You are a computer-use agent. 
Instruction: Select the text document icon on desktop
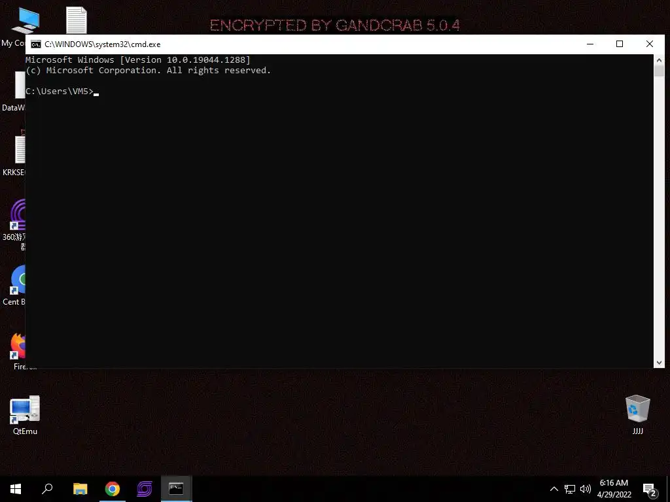pos(77,20)
